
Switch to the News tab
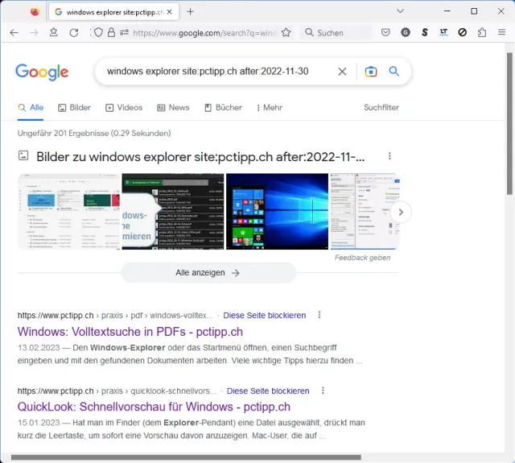[x=173, y=107]
